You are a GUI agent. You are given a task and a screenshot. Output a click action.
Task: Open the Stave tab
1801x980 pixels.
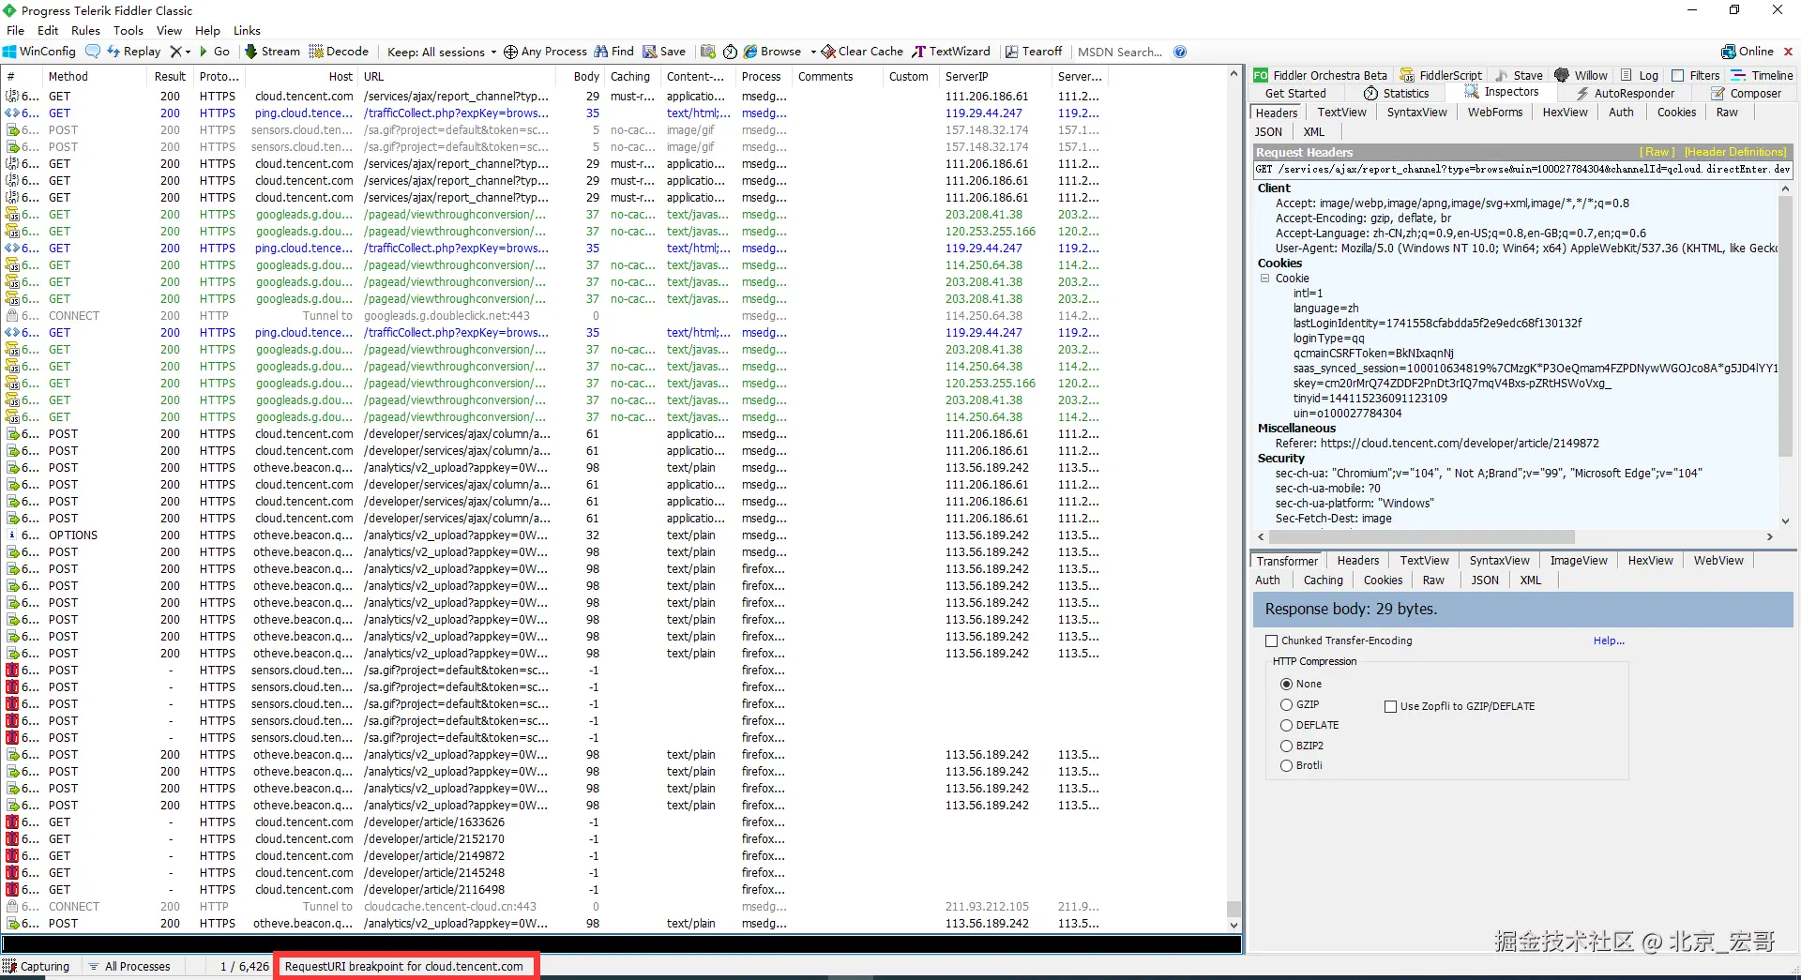(1519, 75)
